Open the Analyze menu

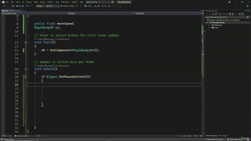[50, 2]
